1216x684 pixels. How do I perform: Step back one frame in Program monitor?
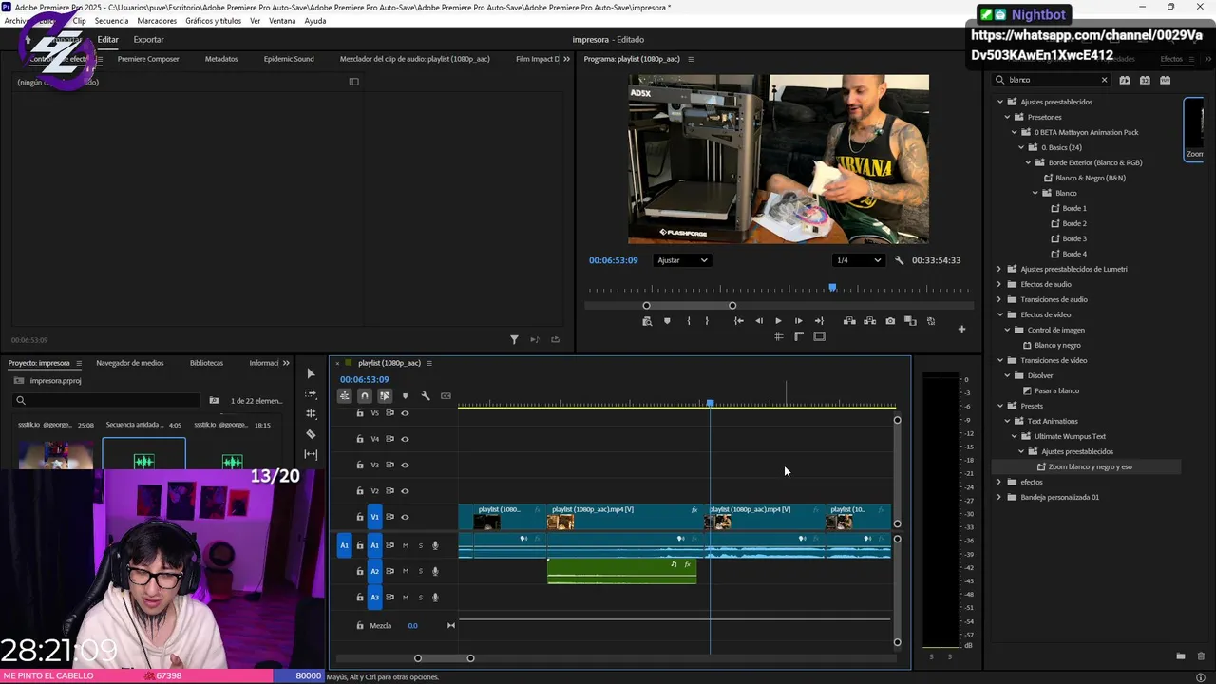[x=758, y=321]
